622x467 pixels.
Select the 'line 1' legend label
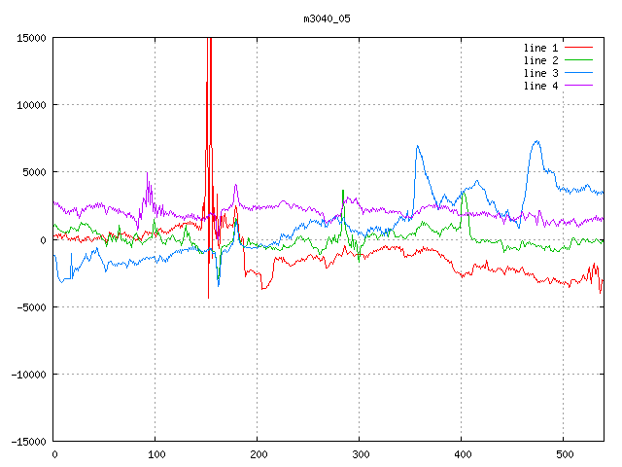tap(541, 48)
